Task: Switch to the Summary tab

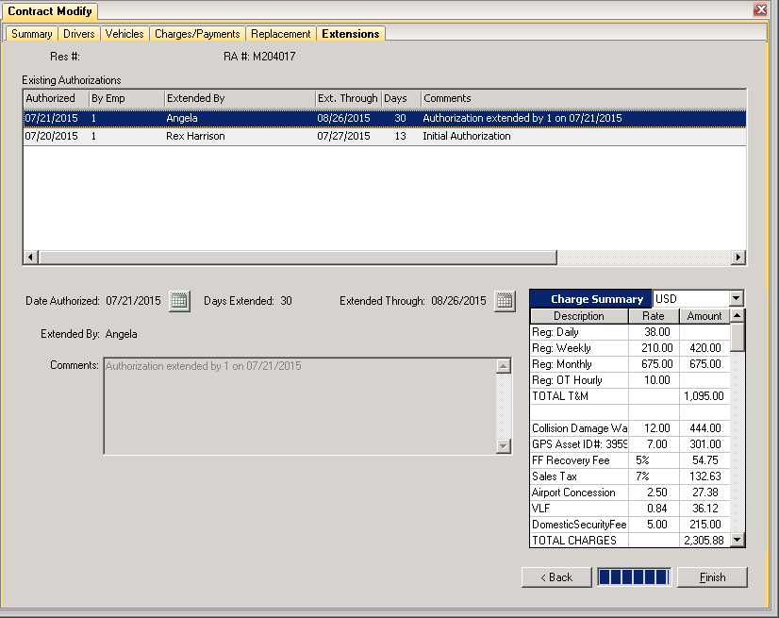Action: click(x=32, y=34)
